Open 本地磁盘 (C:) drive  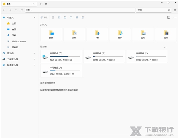(61, 56)
